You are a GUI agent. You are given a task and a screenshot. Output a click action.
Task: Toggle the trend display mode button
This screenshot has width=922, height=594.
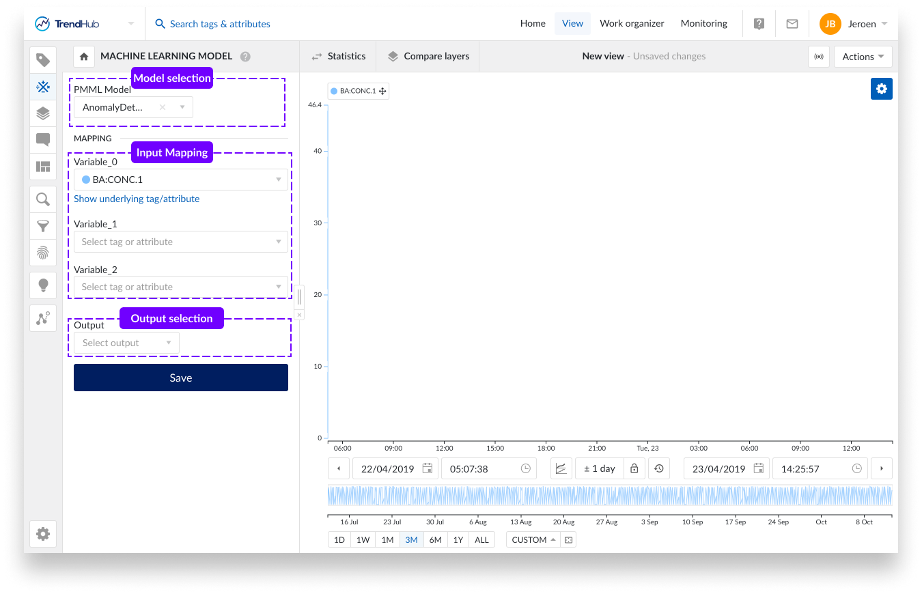(x=561, y=468)
